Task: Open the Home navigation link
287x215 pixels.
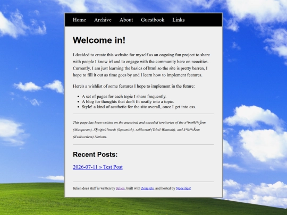Action: click(x=79, y=20)
